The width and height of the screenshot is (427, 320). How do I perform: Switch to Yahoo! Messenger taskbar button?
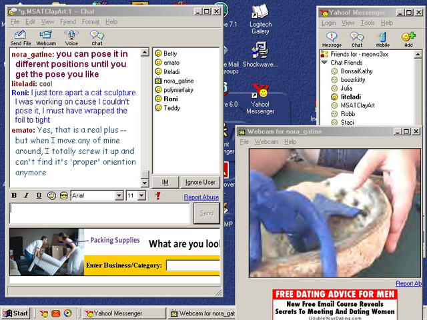125,313
